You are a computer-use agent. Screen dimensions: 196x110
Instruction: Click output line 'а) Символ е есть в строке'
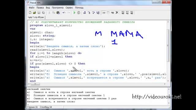(x=61, y=92)
